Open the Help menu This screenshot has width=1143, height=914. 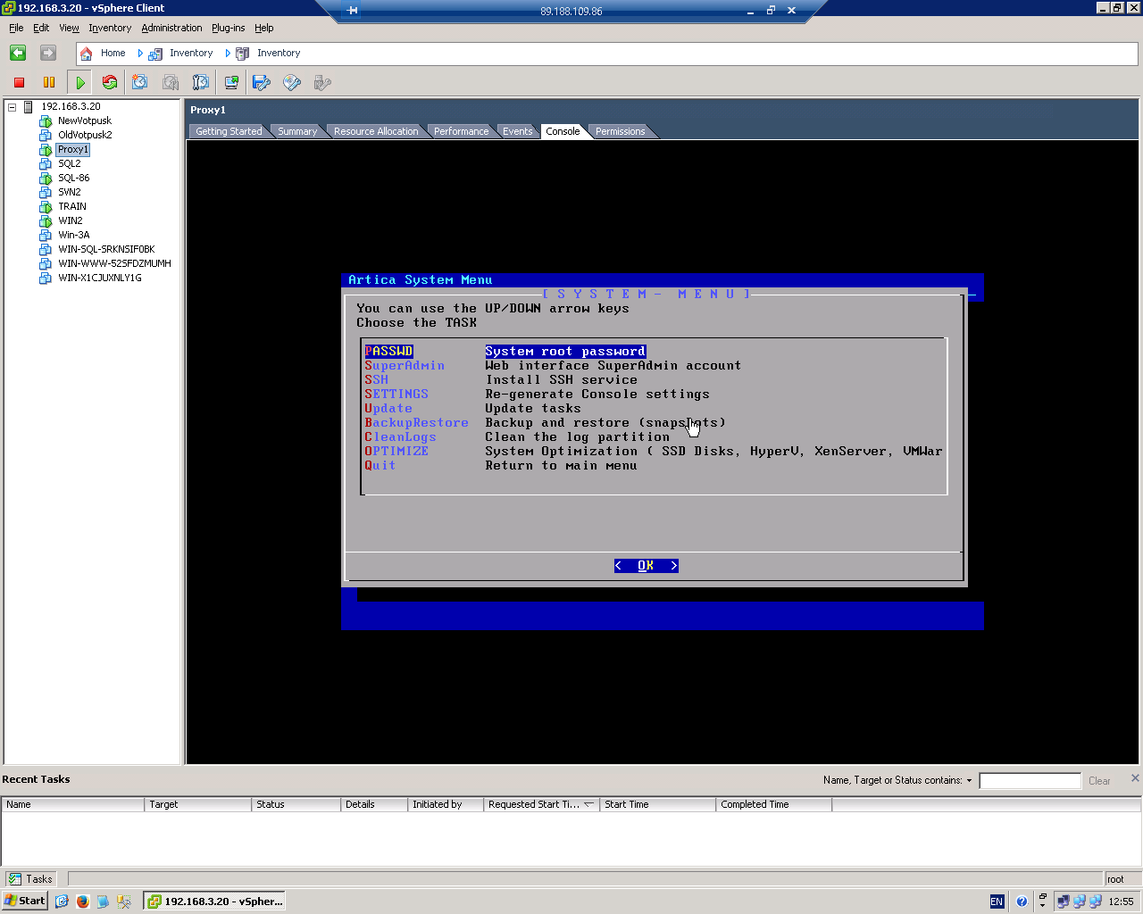click(x=263, y=28)
